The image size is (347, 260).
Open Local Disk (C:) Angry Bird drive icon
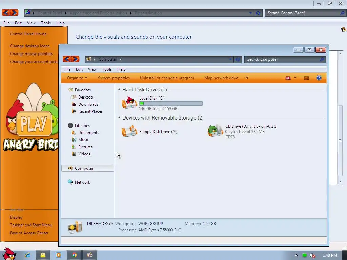pos(129,103)
